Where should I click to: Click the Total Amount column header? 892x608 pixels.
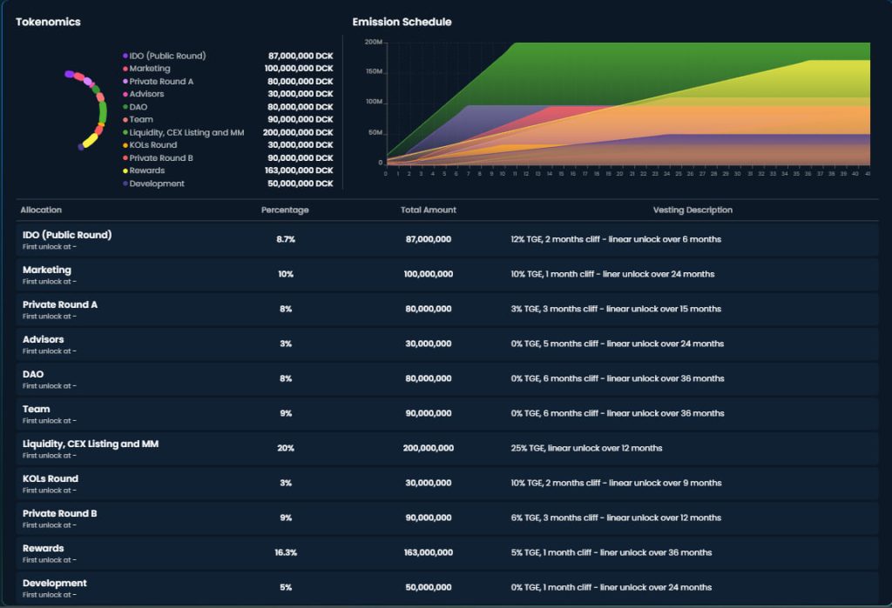point(428,210)
